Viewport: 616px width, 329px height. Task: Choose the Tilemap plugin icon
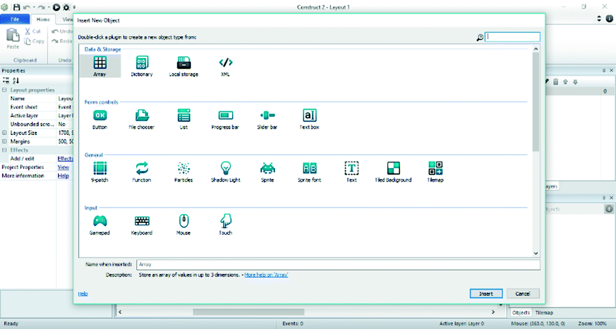(x=435, y=169)
